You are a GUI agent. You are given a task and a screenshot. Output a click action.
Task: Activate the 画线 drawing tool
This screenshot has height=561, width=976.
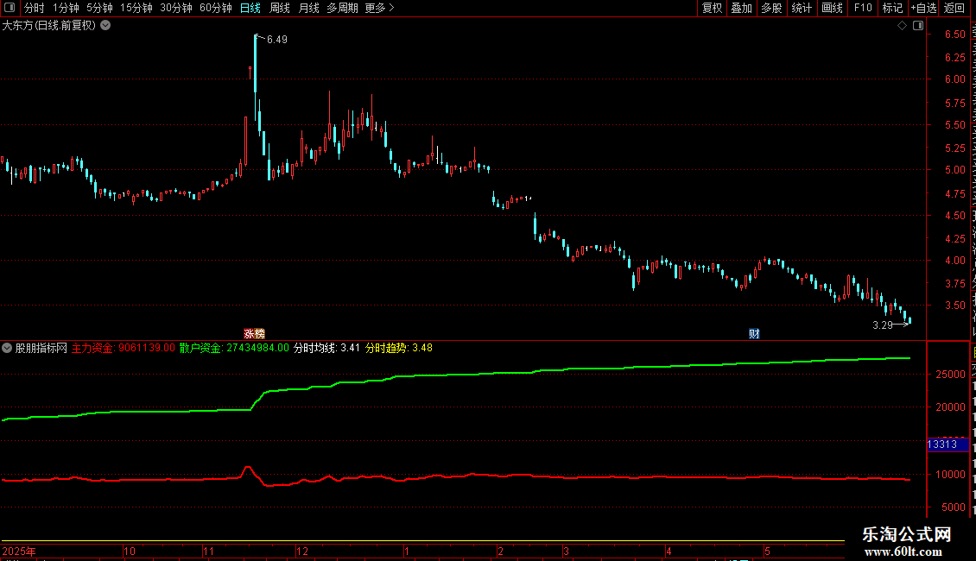coord(832,8)
